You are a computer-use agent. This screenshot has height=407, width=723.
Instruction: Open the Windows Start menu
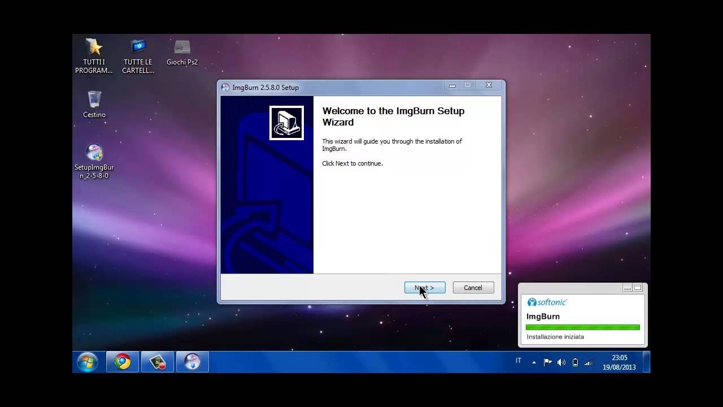point(88,362)
